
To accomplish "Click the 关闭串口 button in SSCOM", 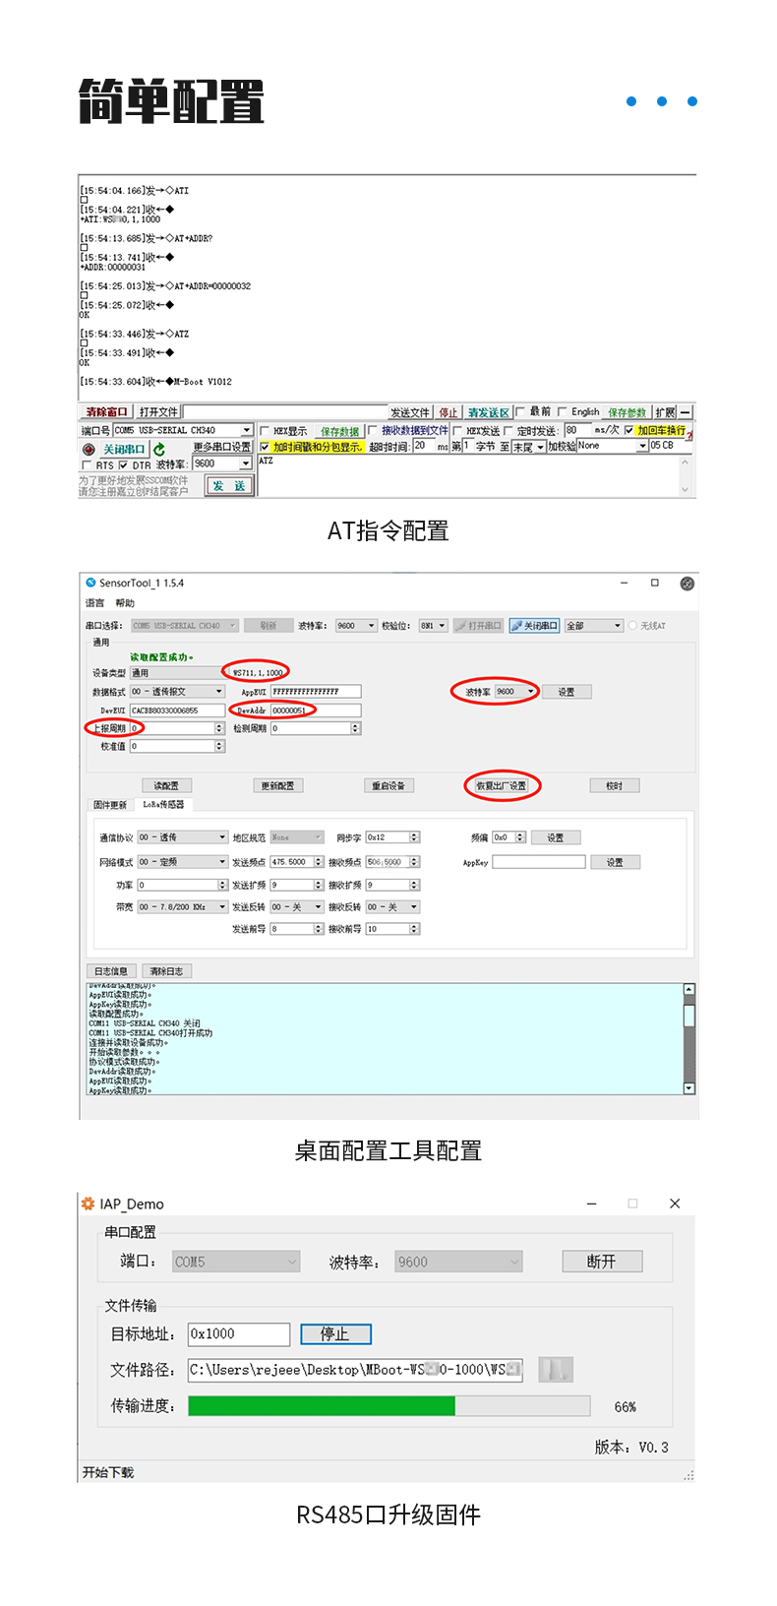I will click(x=124, y=449).
